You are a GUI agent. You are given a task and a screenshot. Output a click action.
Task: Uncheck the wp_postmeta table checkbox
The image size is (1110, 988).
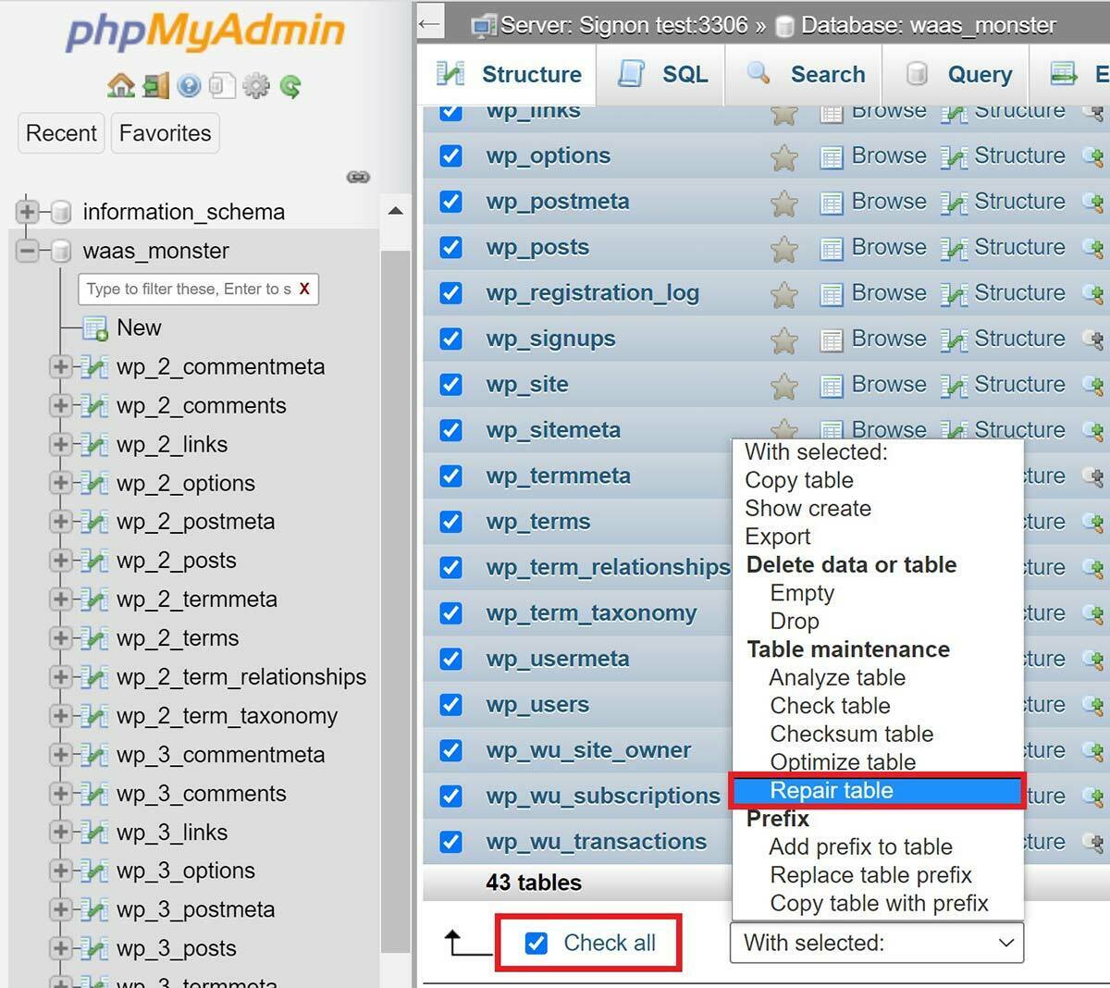450,202
